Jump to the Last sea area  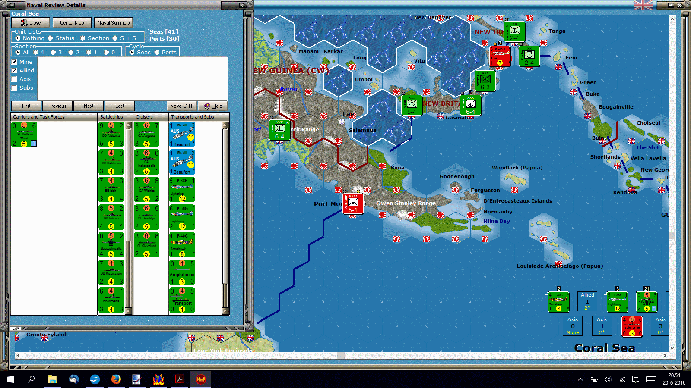(120, 106)
